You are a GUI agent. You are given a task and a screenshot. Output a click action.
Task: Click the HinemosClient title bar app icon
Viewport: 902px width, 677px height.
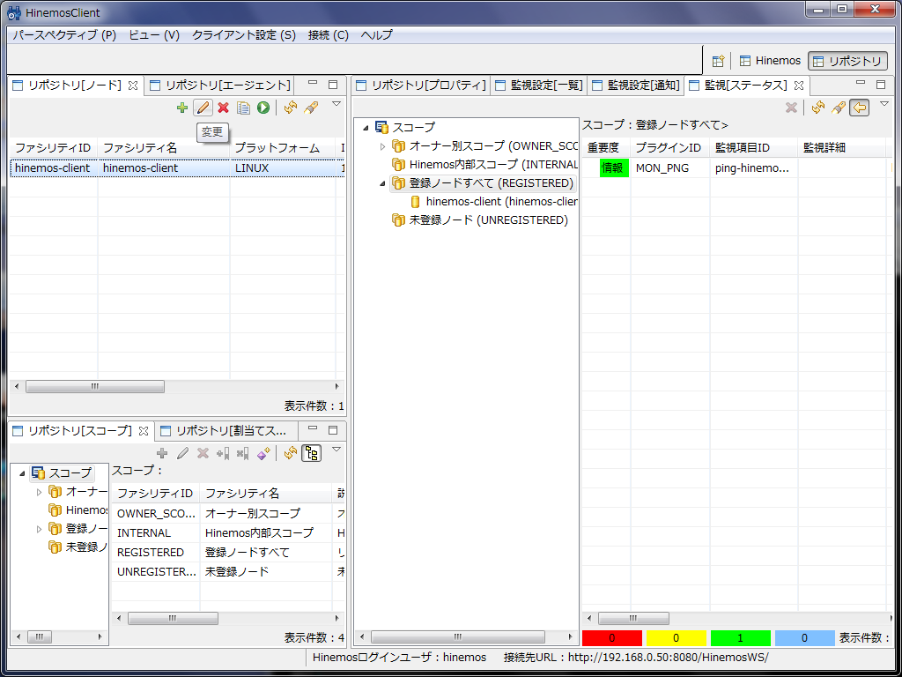coord(14,12)
